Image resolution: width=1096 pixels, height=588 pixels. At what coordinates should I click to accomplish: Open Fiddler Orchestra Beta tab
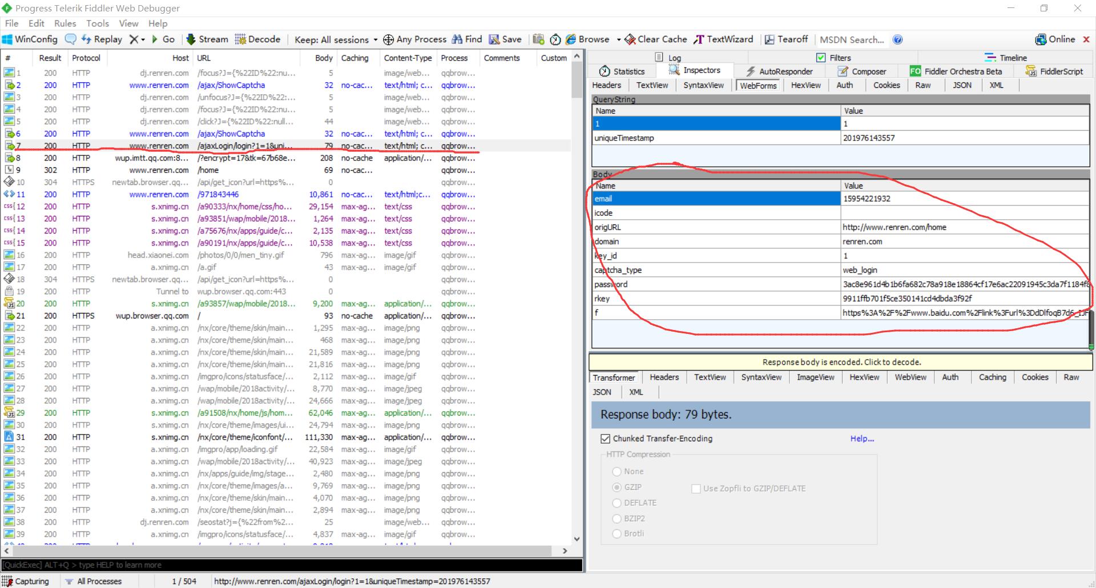(956, 71)
